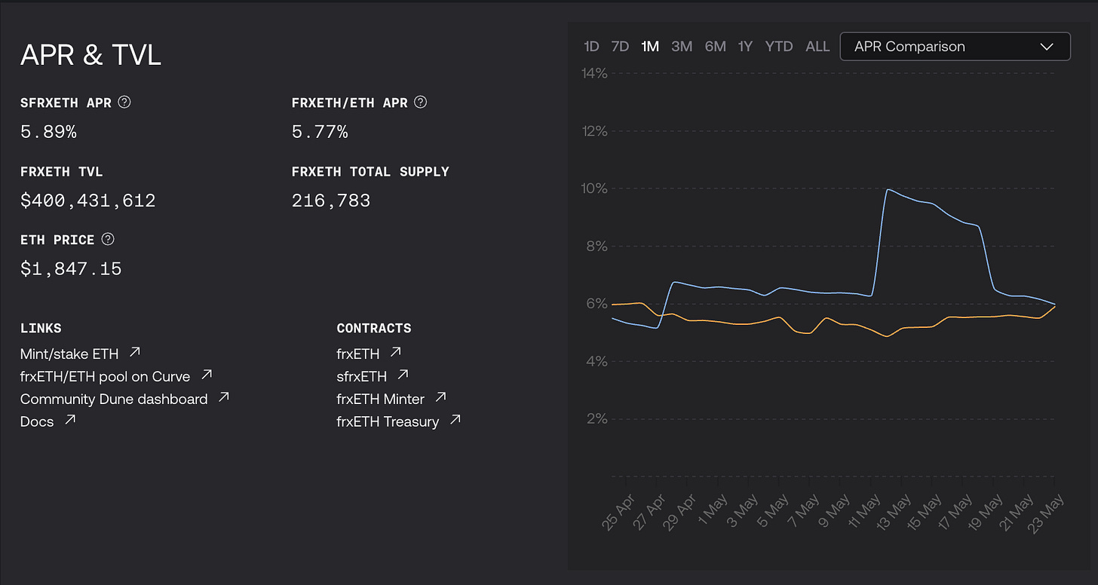Screen dimensions: 1098x585
Task: Switch chart to 1Y range
Action: pos(745,47)
